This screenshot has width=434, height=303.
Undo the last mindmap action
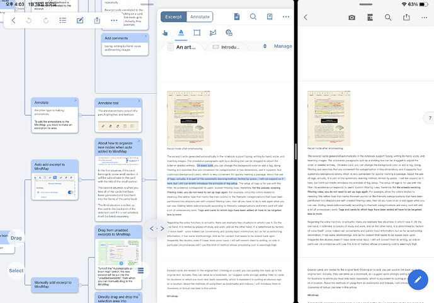tap(29, 21)
